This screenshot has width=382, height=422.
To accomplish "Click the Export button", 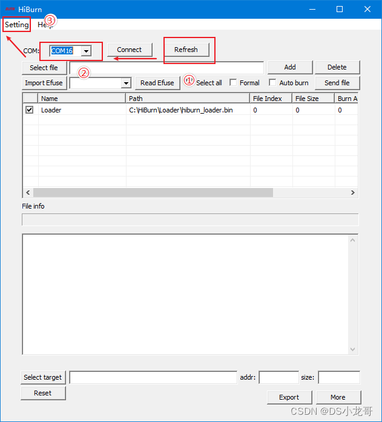I will pyautogui.click(x=289, y=397).
